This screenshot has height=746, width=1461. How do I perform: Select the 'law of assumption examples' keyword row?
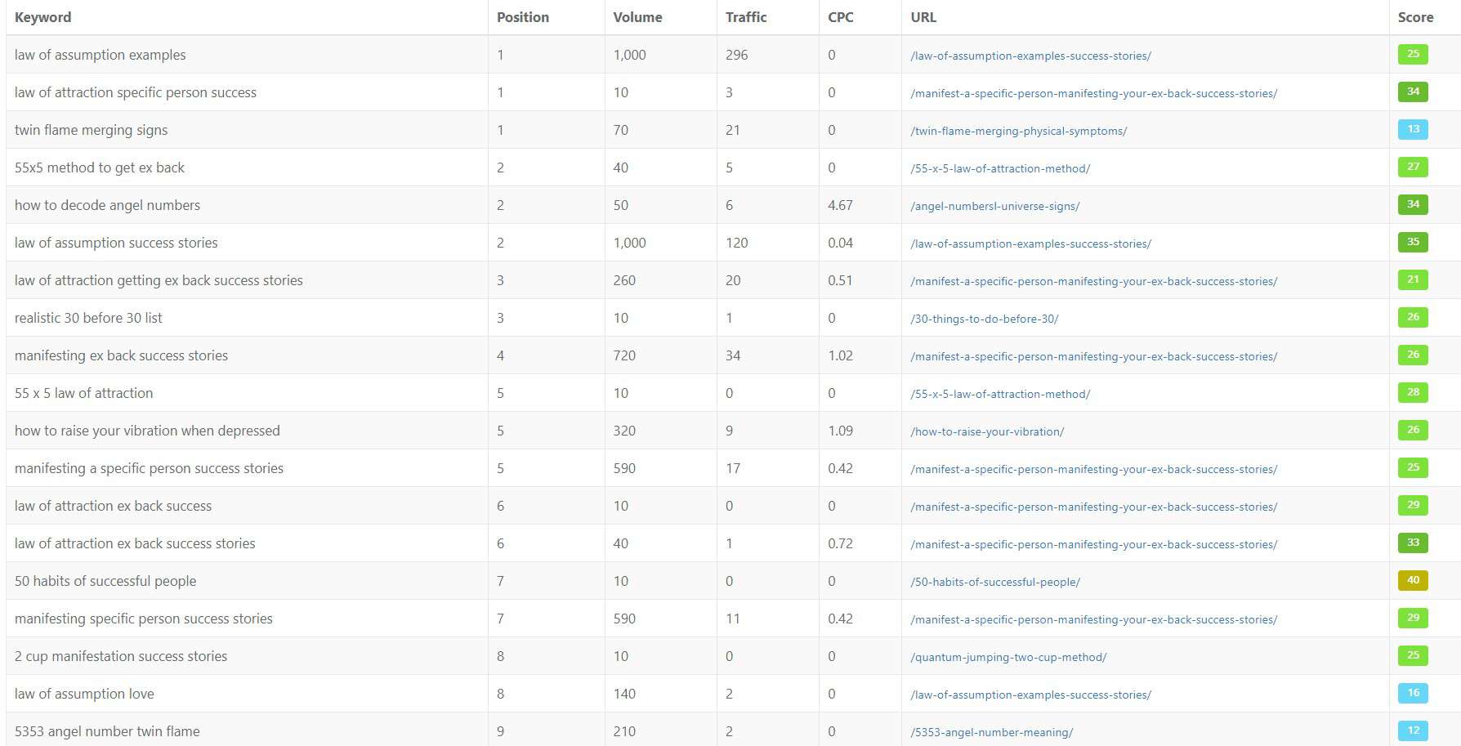tap(732, 55)
